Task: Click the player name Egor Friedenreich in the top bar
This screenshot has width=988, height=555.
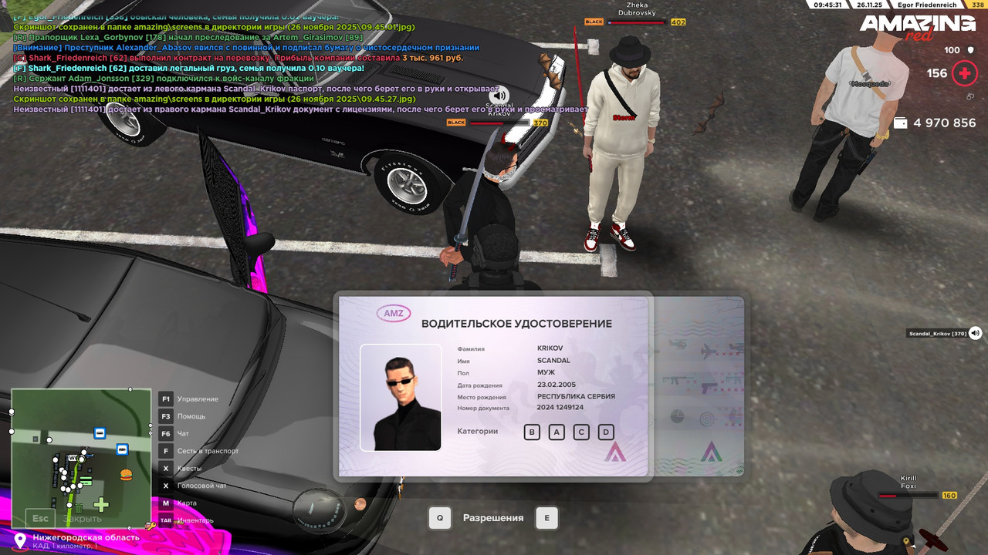Action: pyautogui.click(x=926, y=5)
